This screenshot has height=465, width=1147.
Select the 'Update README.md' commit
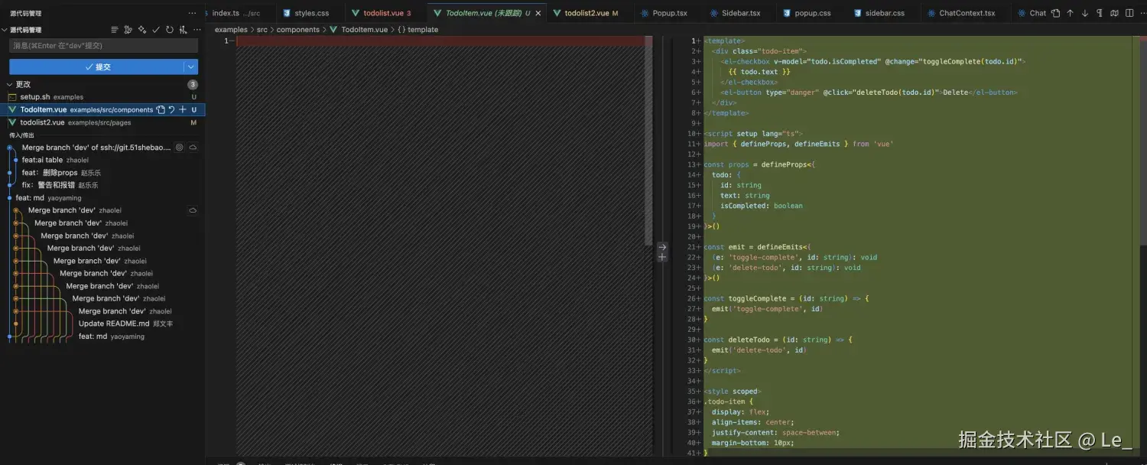[125, 324]
